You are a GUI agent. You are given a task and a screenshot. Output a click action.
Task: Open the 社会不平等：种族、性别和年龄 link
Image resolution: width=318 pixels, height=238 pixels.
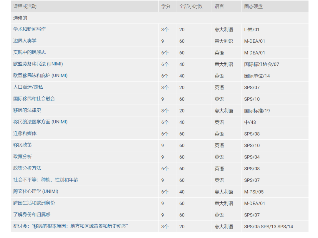point(46,180)
